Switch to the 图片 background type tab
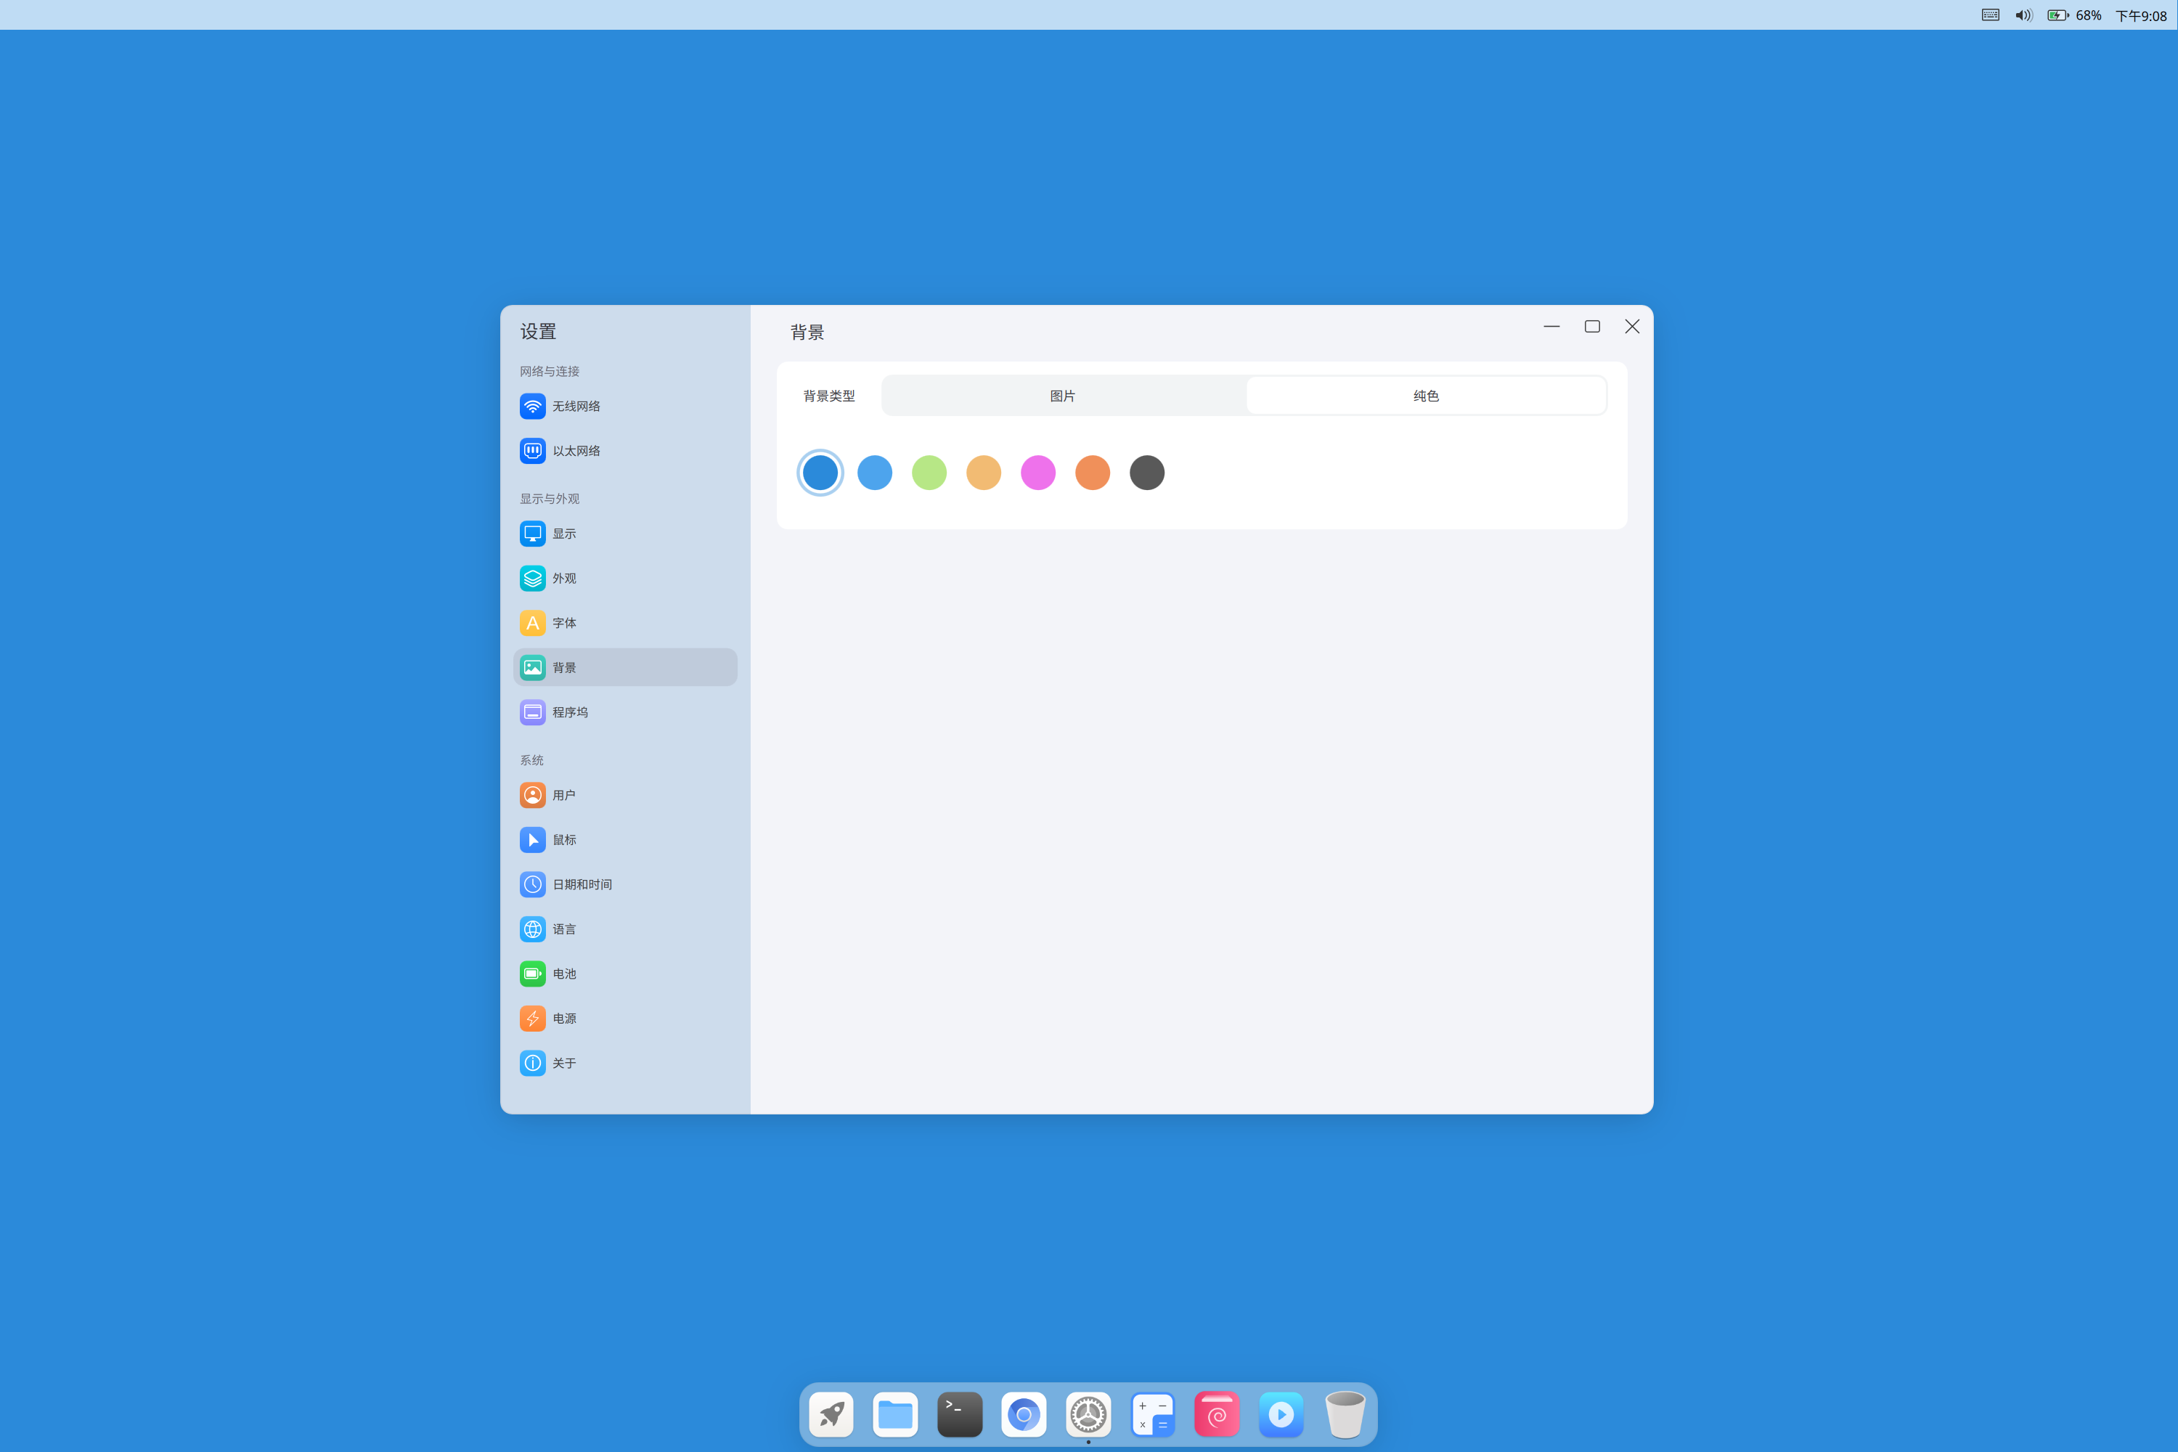The width and height of the screenshot is (2178, 1452). coord(1062,396)
